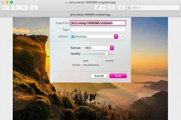
Task: Open the Where Desktop location popup
Action: coord(93,36)
